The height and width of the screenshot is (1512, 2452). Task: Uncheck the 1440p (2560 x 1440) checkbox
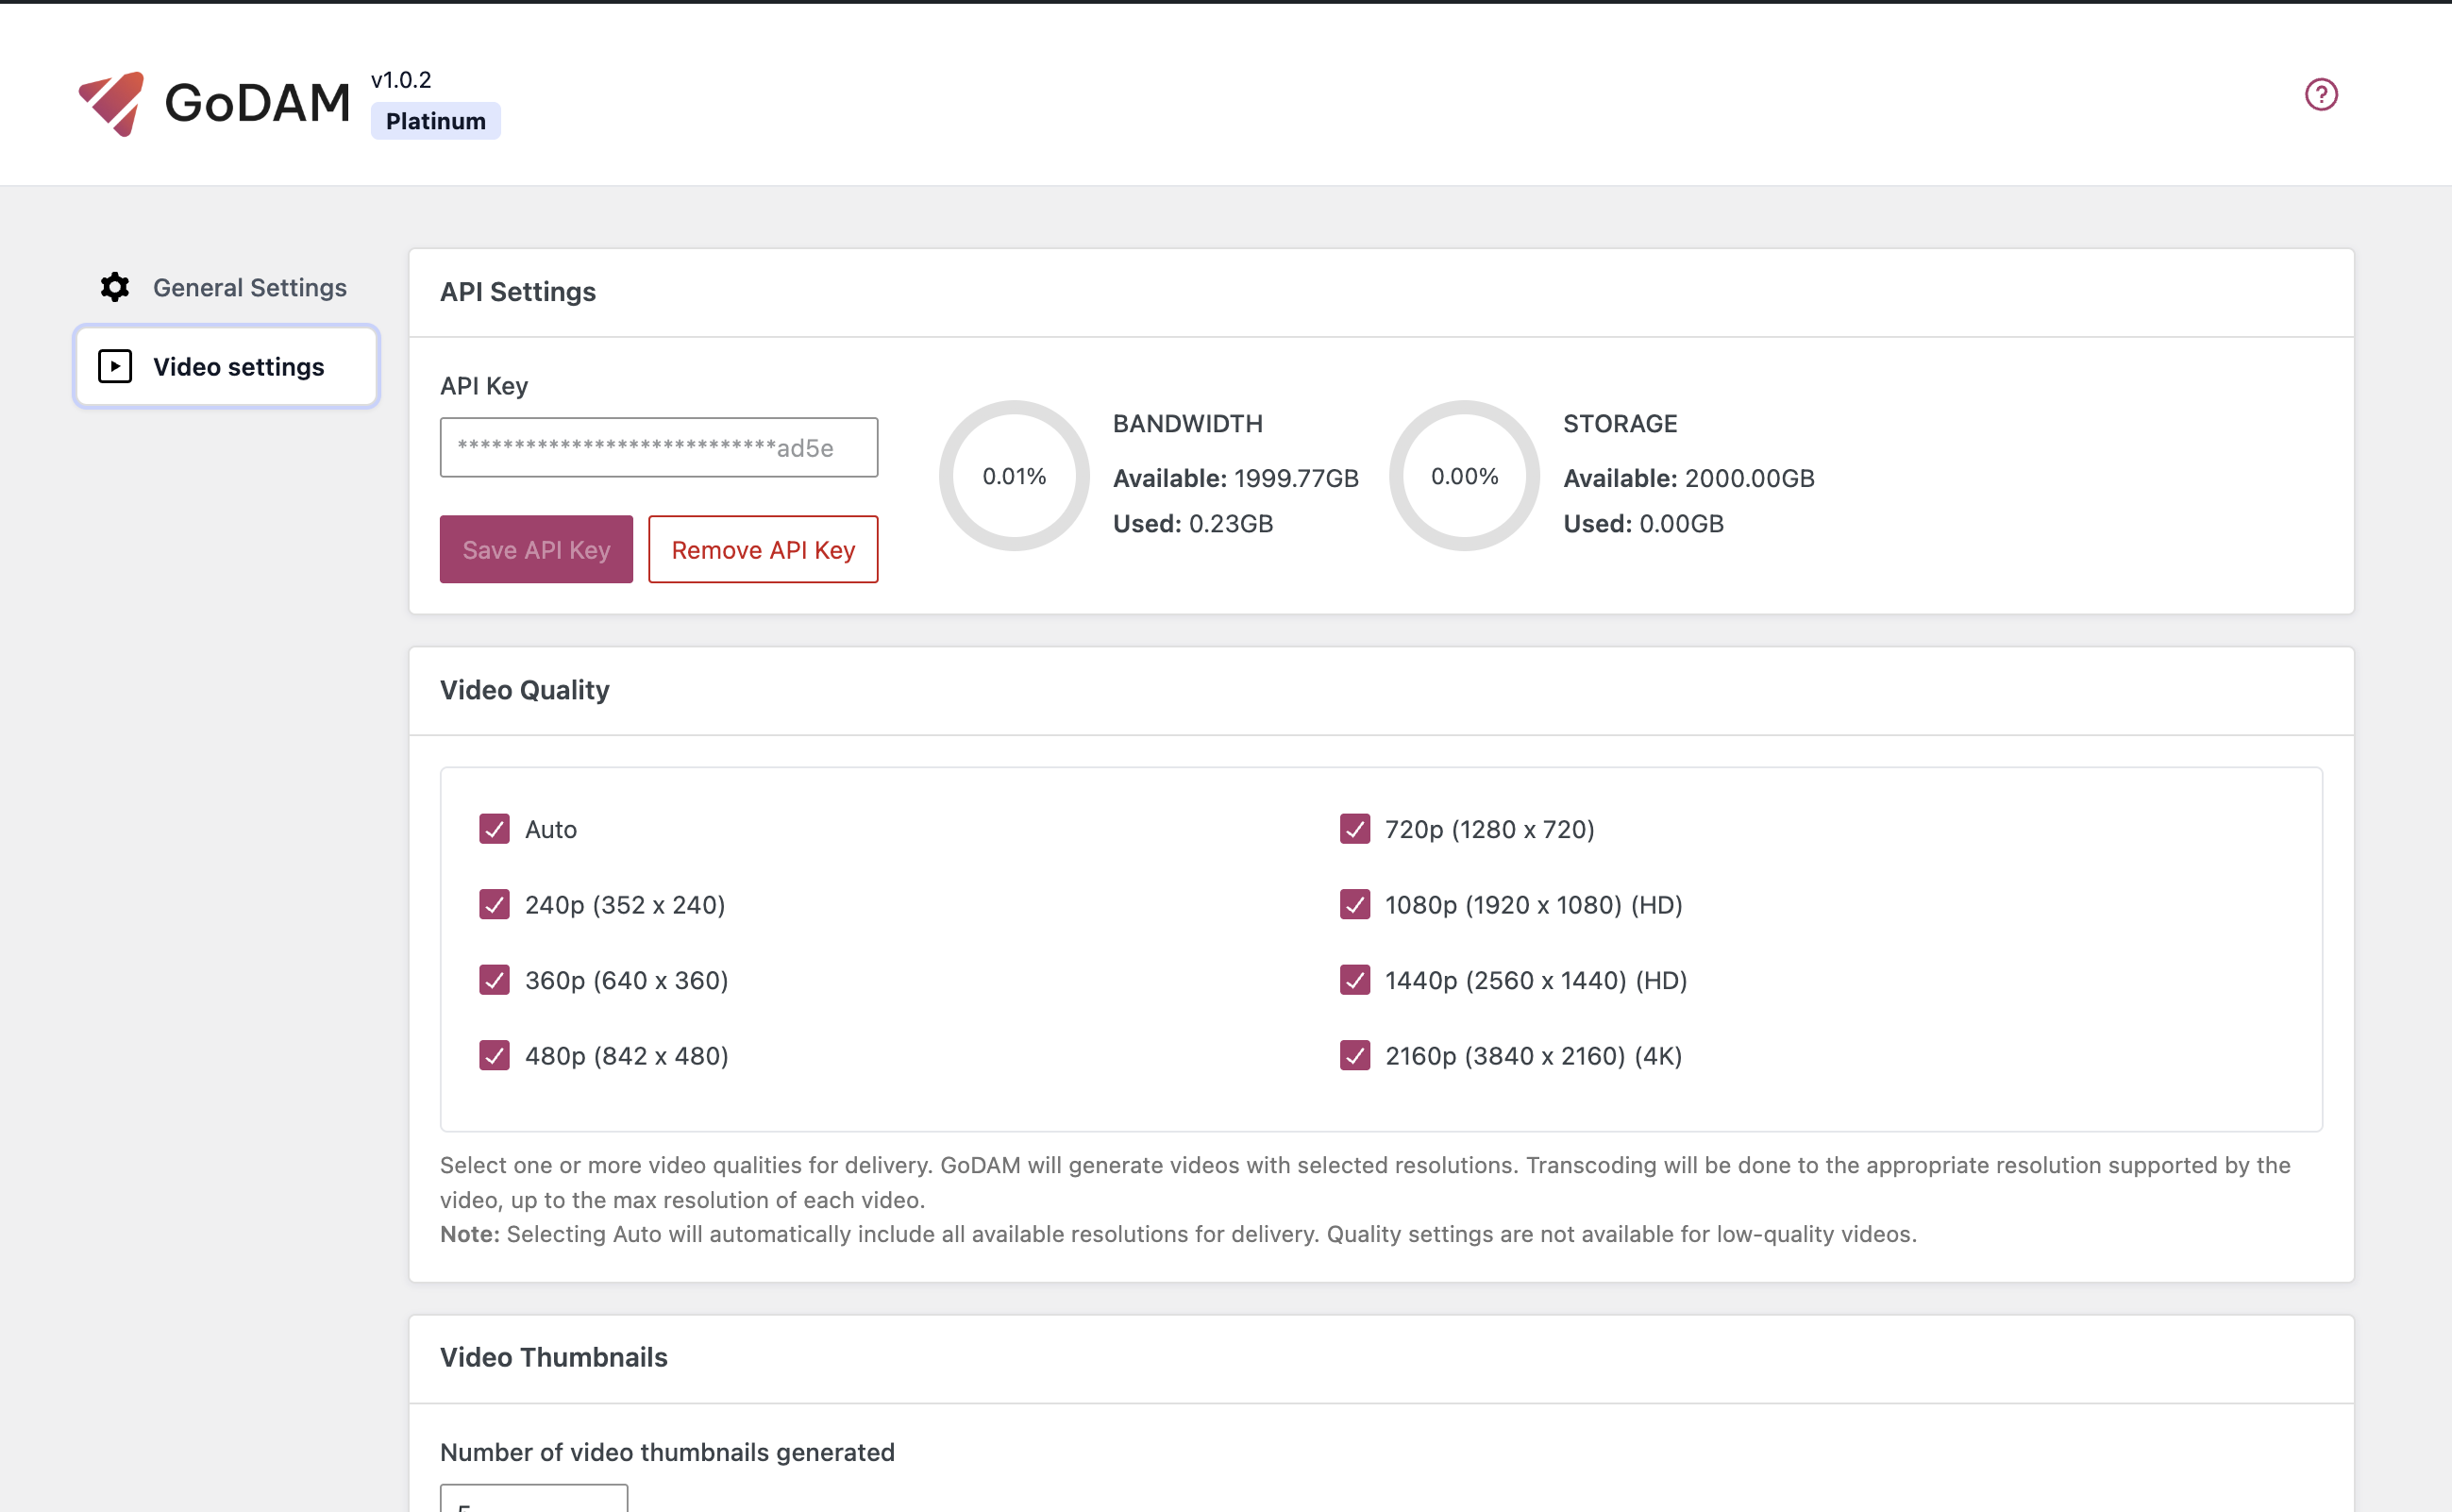point(1354,980)
